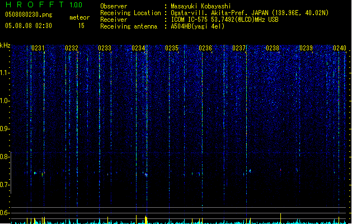Click the 1.1 kHz axis label
Viewport: 352px width, 224px height.
pos(4,73)
